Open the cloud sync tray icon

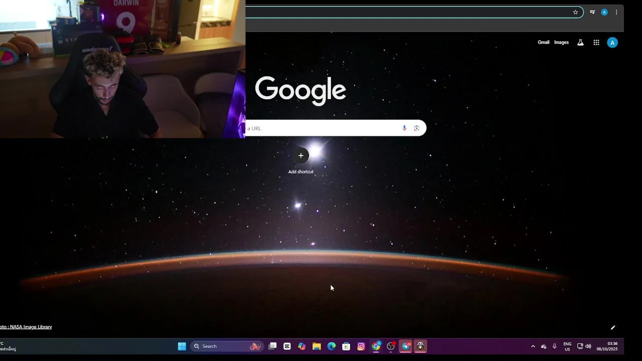(x=544, y=346)
